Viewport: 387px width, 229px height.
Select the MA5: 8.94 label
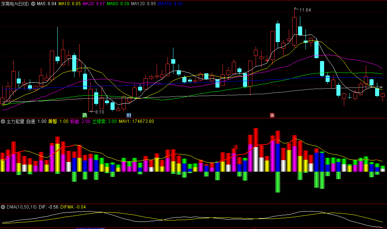click(47, 4)
